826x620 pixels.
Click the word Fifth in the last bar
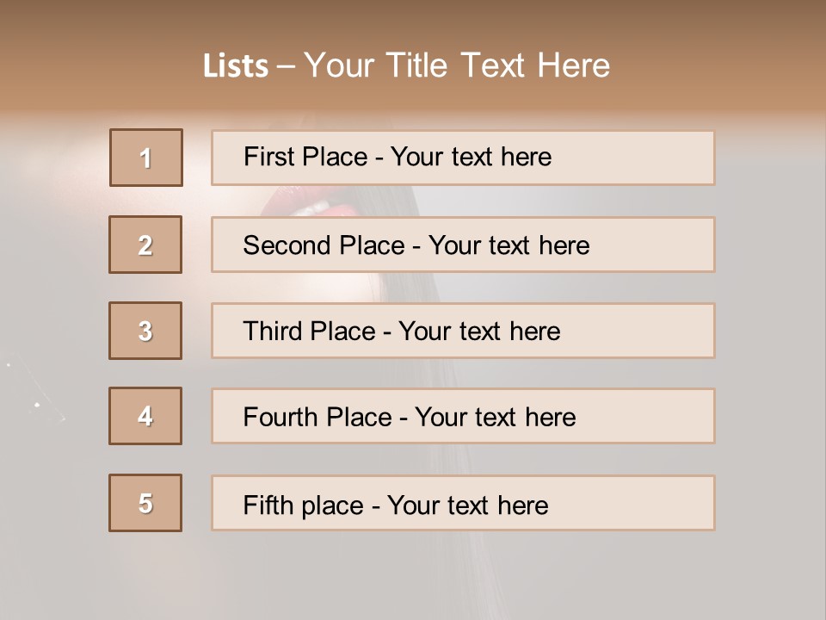(268, 505)
